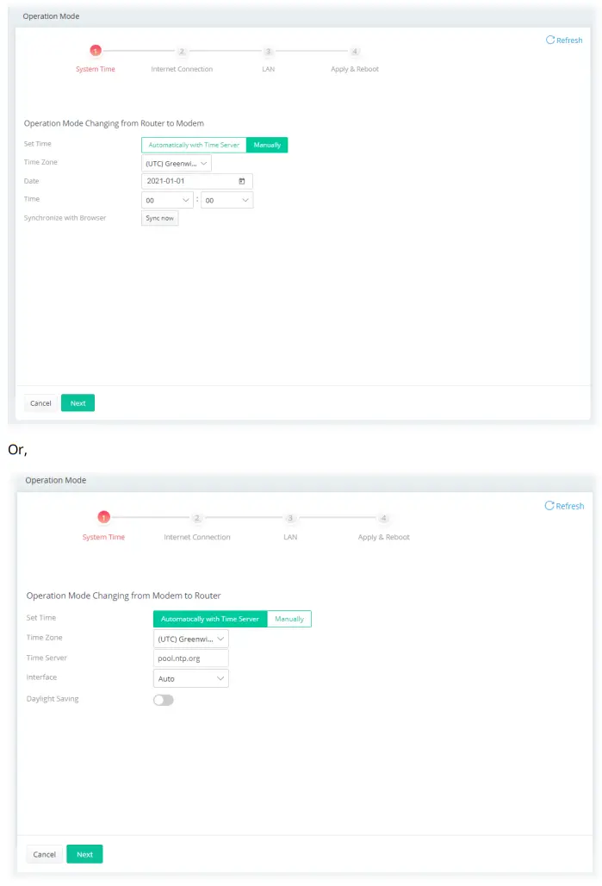
Task: Click the Sync now button
Action: (160, 218)
